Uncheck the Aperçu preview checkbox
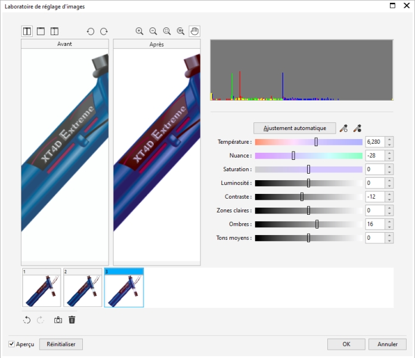415x358 pixels. 12,344
